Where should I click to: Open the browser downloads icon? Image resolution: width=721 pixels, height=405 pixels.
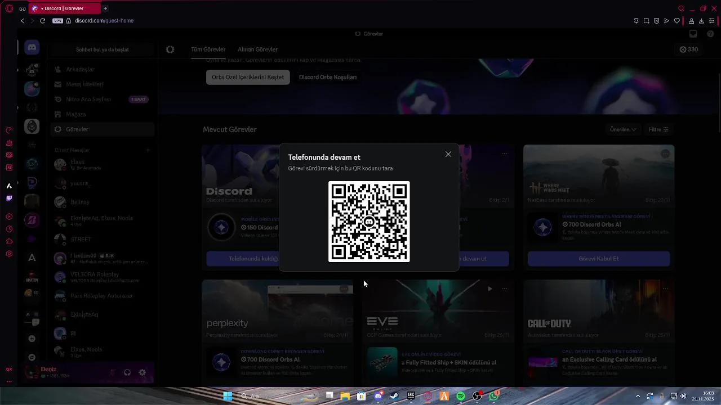click(701, 21)
